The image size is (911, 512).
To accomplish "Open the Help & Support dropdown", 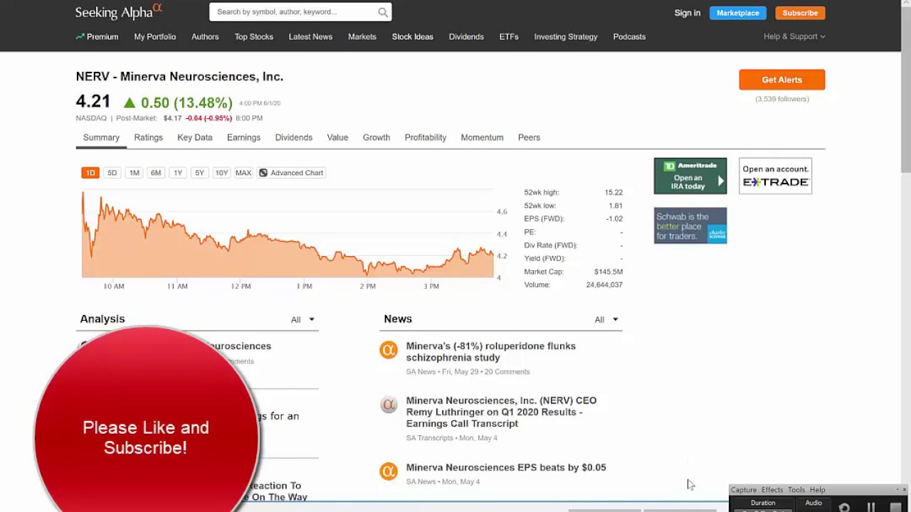I will [x=794, y=37].
